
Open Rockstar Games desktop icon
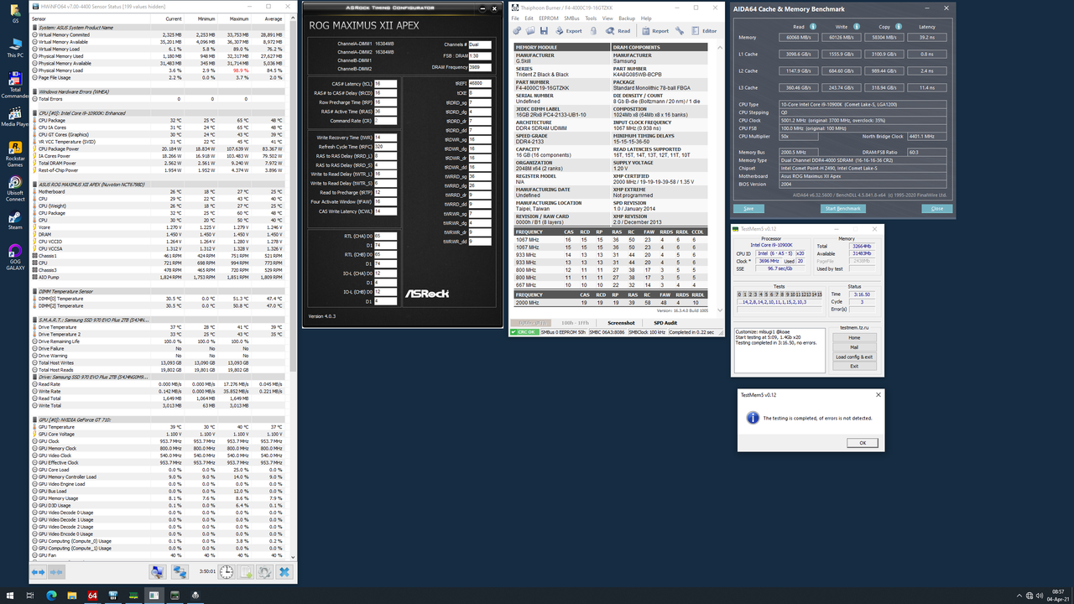pos(15,153)
